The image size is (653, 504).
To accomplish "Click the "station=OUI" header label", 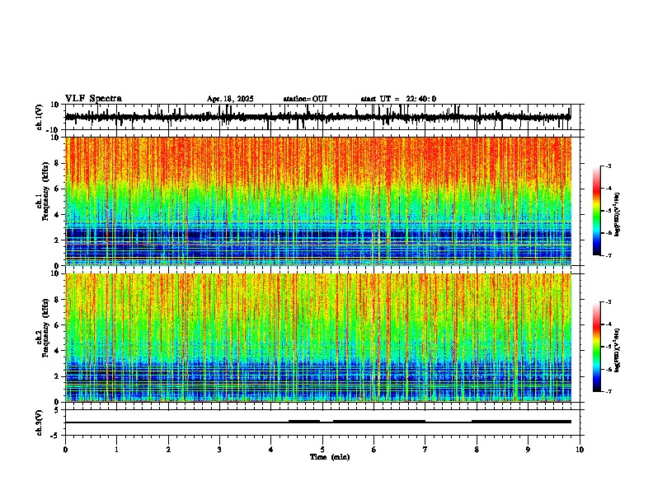I will 305,99.
